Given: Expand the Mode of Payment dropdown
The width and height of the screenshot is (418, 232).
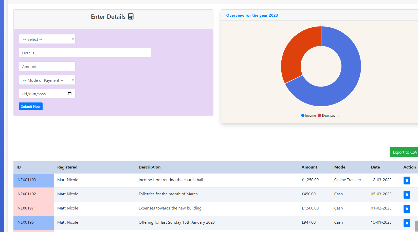Looking at the screenshot, I should pos(47,80).
